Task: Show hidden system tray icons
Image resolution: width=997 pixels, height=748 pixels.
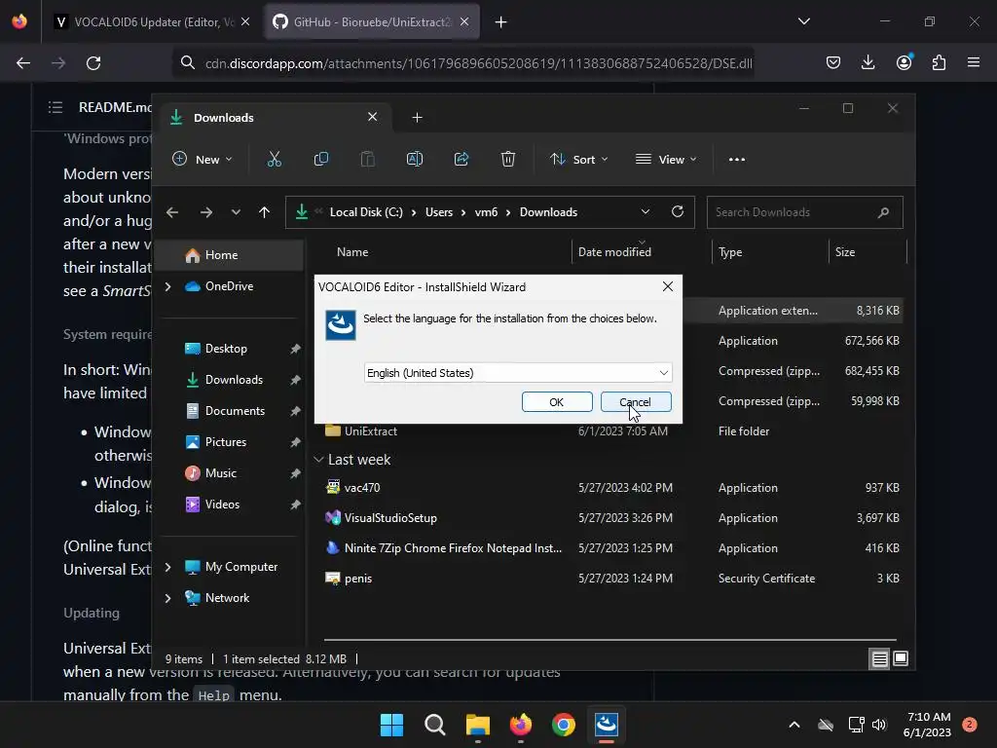Action: coord(794,725)
